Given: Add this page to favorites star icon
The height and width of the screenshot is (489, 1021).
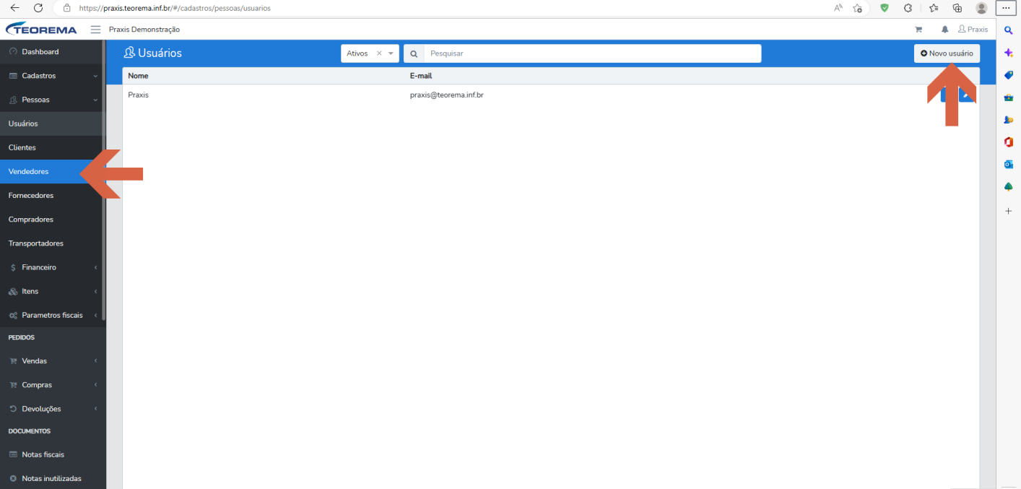Looking at the screenshot, I should (857, 8).
